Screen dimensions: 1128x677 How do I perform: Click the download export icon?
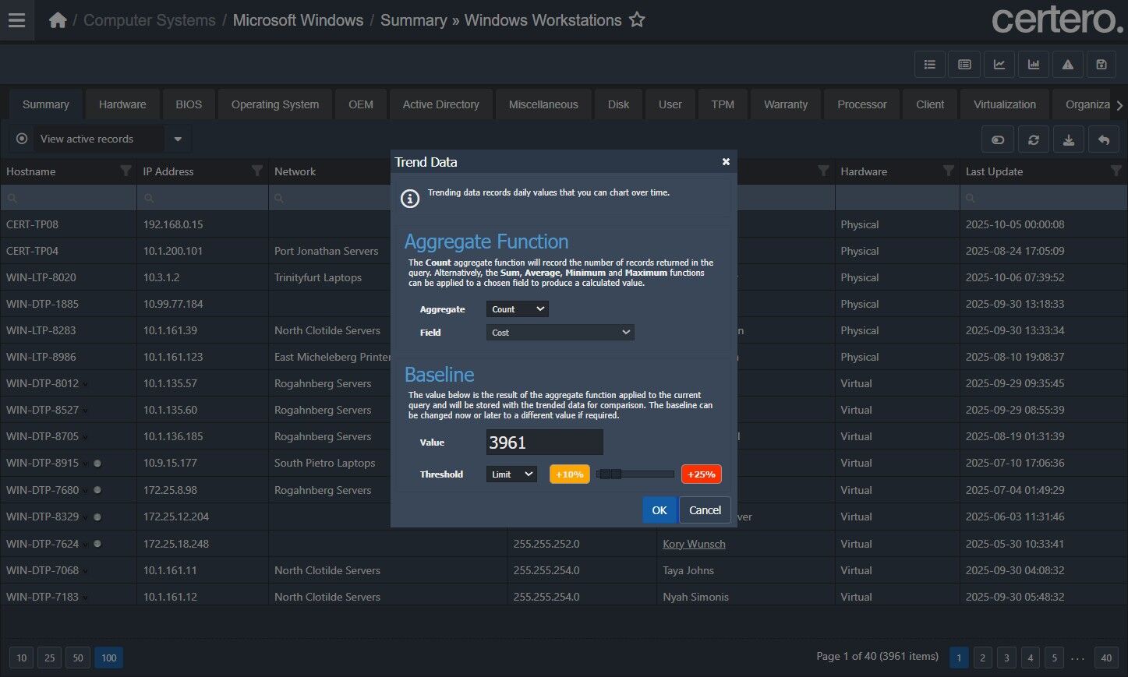pos(1069,139)
